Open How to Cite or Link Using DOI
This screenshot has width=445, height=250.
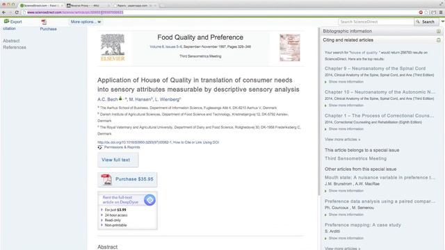point(196,142)
